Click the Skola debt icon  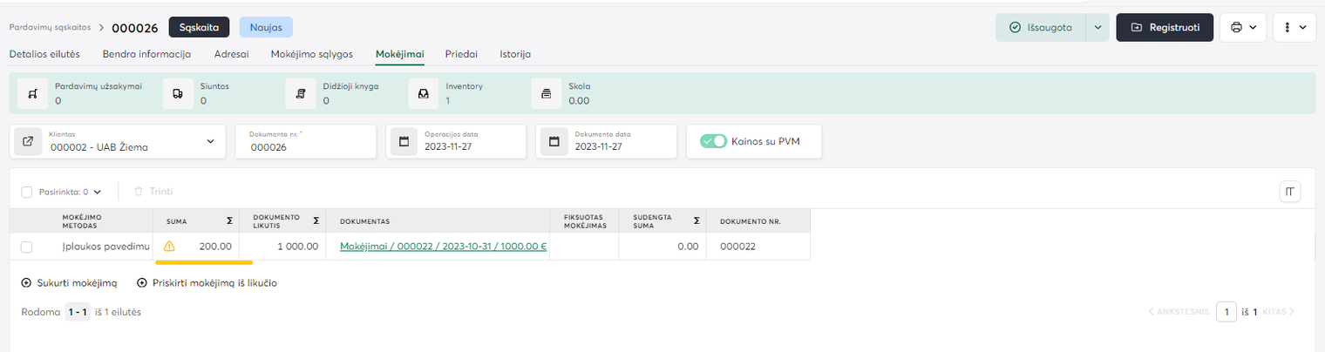click(547, 94)
